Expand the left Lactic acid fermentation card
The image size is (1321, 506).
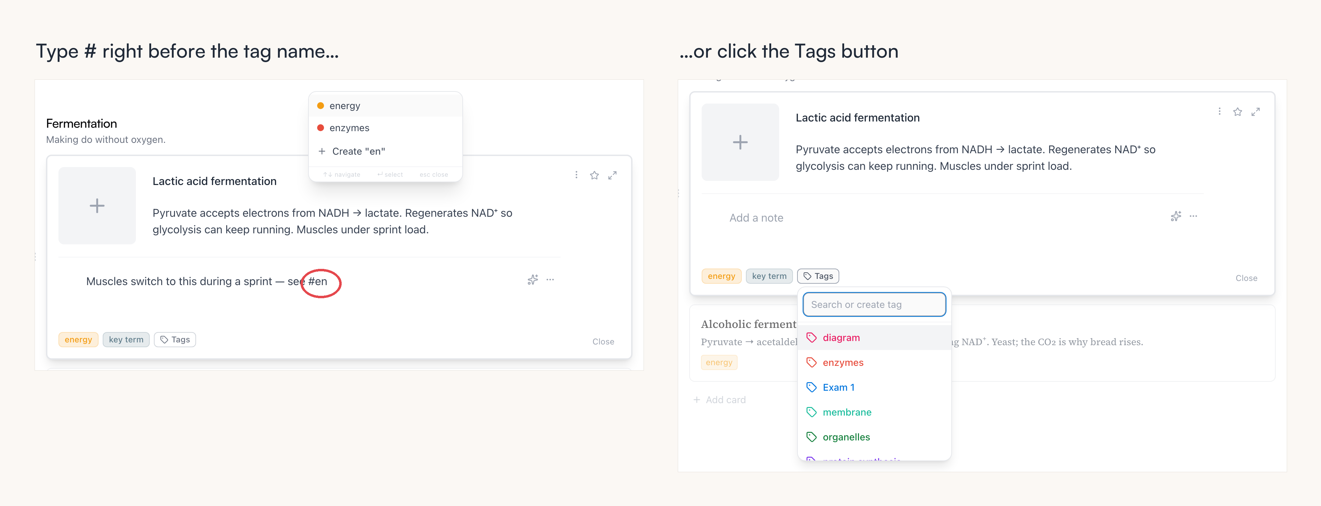(612, 175)
